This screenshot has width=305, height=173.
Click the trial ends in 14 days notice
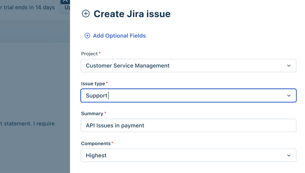point(27,7)
